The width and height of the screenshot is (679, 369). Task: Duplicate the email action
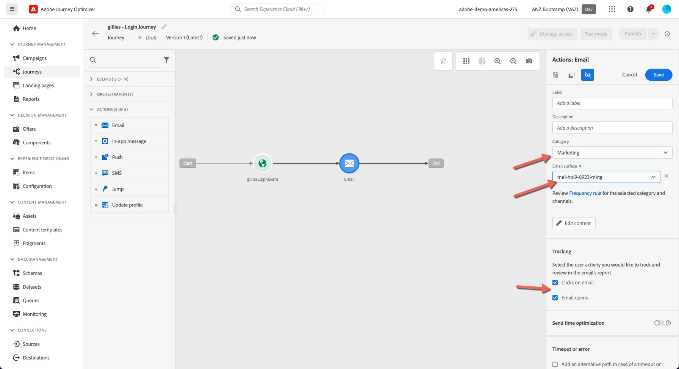[571, 75]
